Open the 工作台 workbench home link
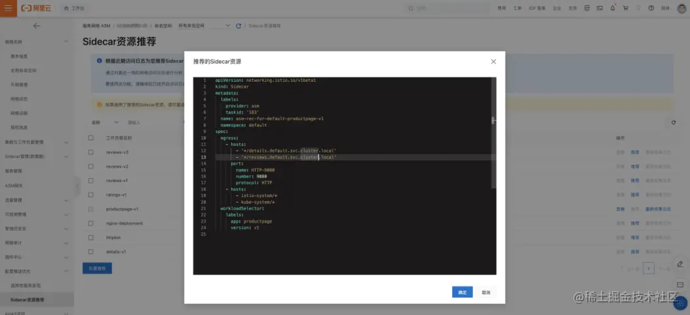This screenshot has height=315, width=690. click(74, 9)
